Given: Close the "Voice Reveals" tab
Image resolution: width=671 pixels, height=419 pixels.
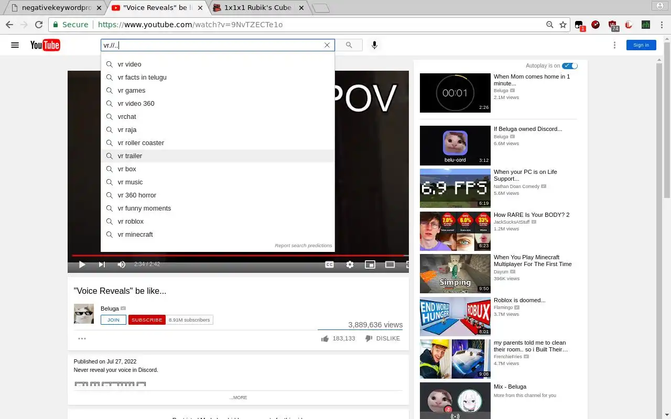Looking at the screenshot, I should tap(200, 8).
